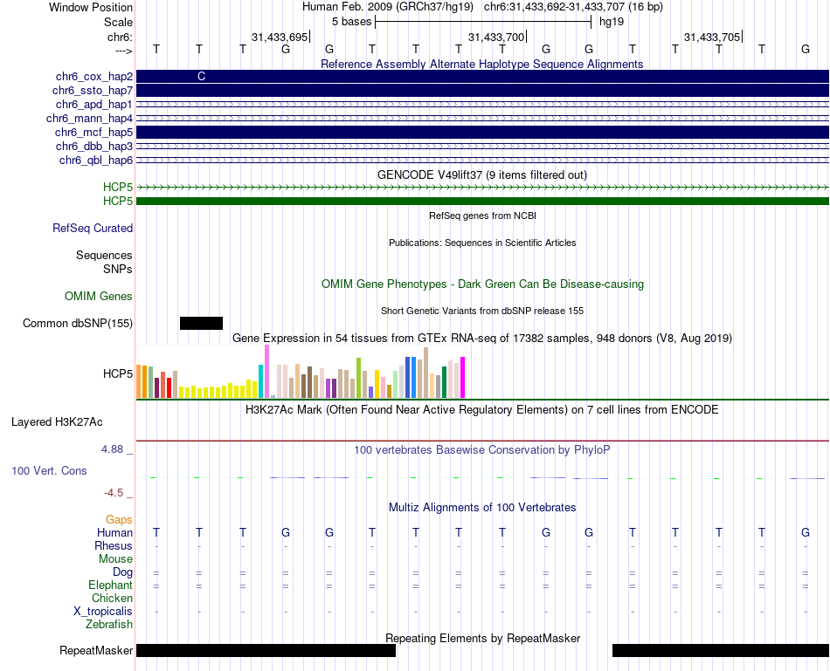The width and height of the screenshot is (830, 671).
Task: Click the black dbSNP variant block
Action: tap(201, 323)
